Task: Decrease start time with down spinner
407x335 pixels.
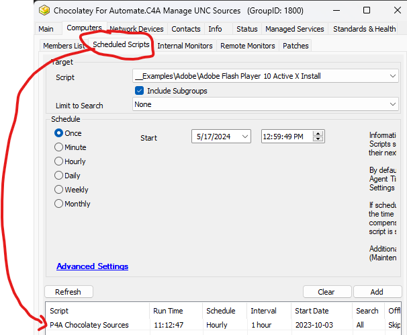Action: point(318,139)
